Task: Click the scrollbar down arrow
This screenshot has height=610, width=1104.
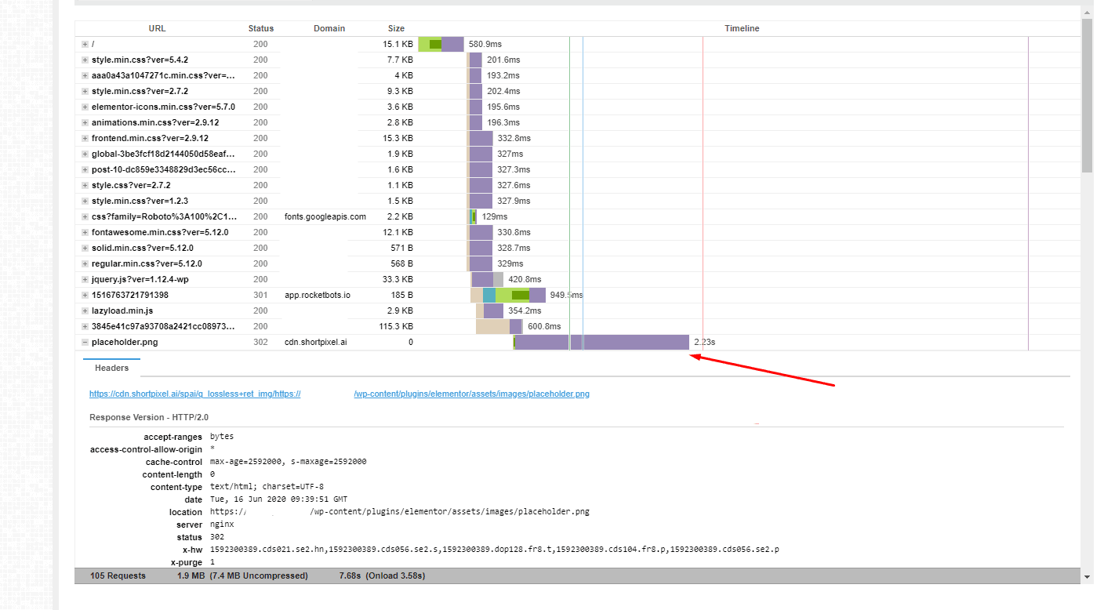Action: [1086, 577]
